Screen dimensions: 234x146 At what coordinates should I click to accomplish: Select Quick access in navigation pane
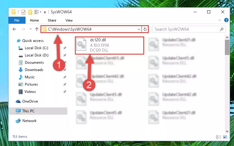[33, 41]
